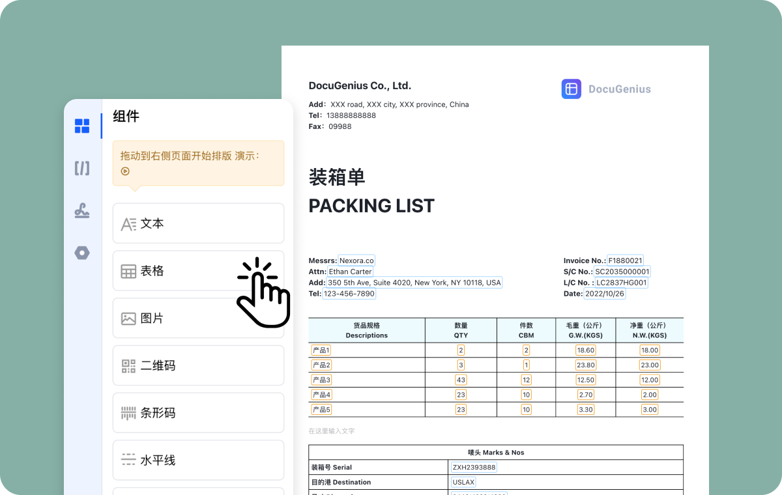Click the Messrs field Nexora.co
782x495 pixels.
[356, 261]
